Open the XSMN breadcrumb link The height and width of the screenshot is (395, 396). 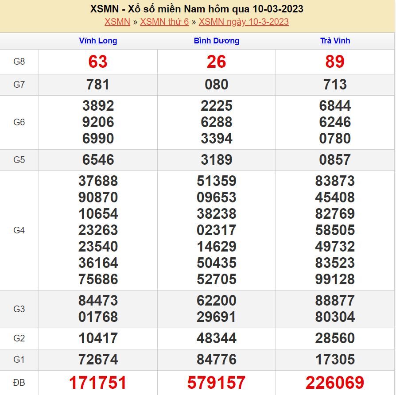click(117, 22)
